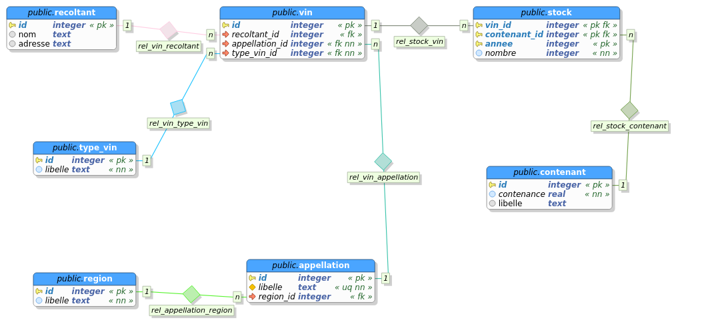The height and width of the screenshot is (328, 724).
Task: Select the public.stock table header
Action: coord(546,13)
